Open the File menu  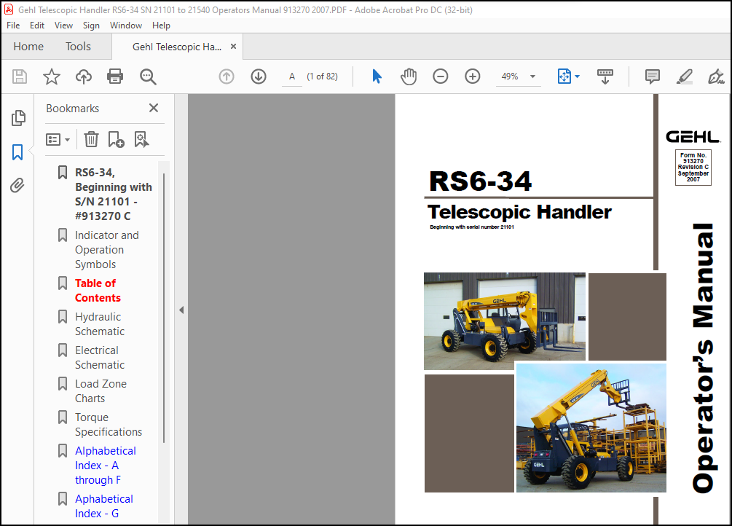click(13, 25)
